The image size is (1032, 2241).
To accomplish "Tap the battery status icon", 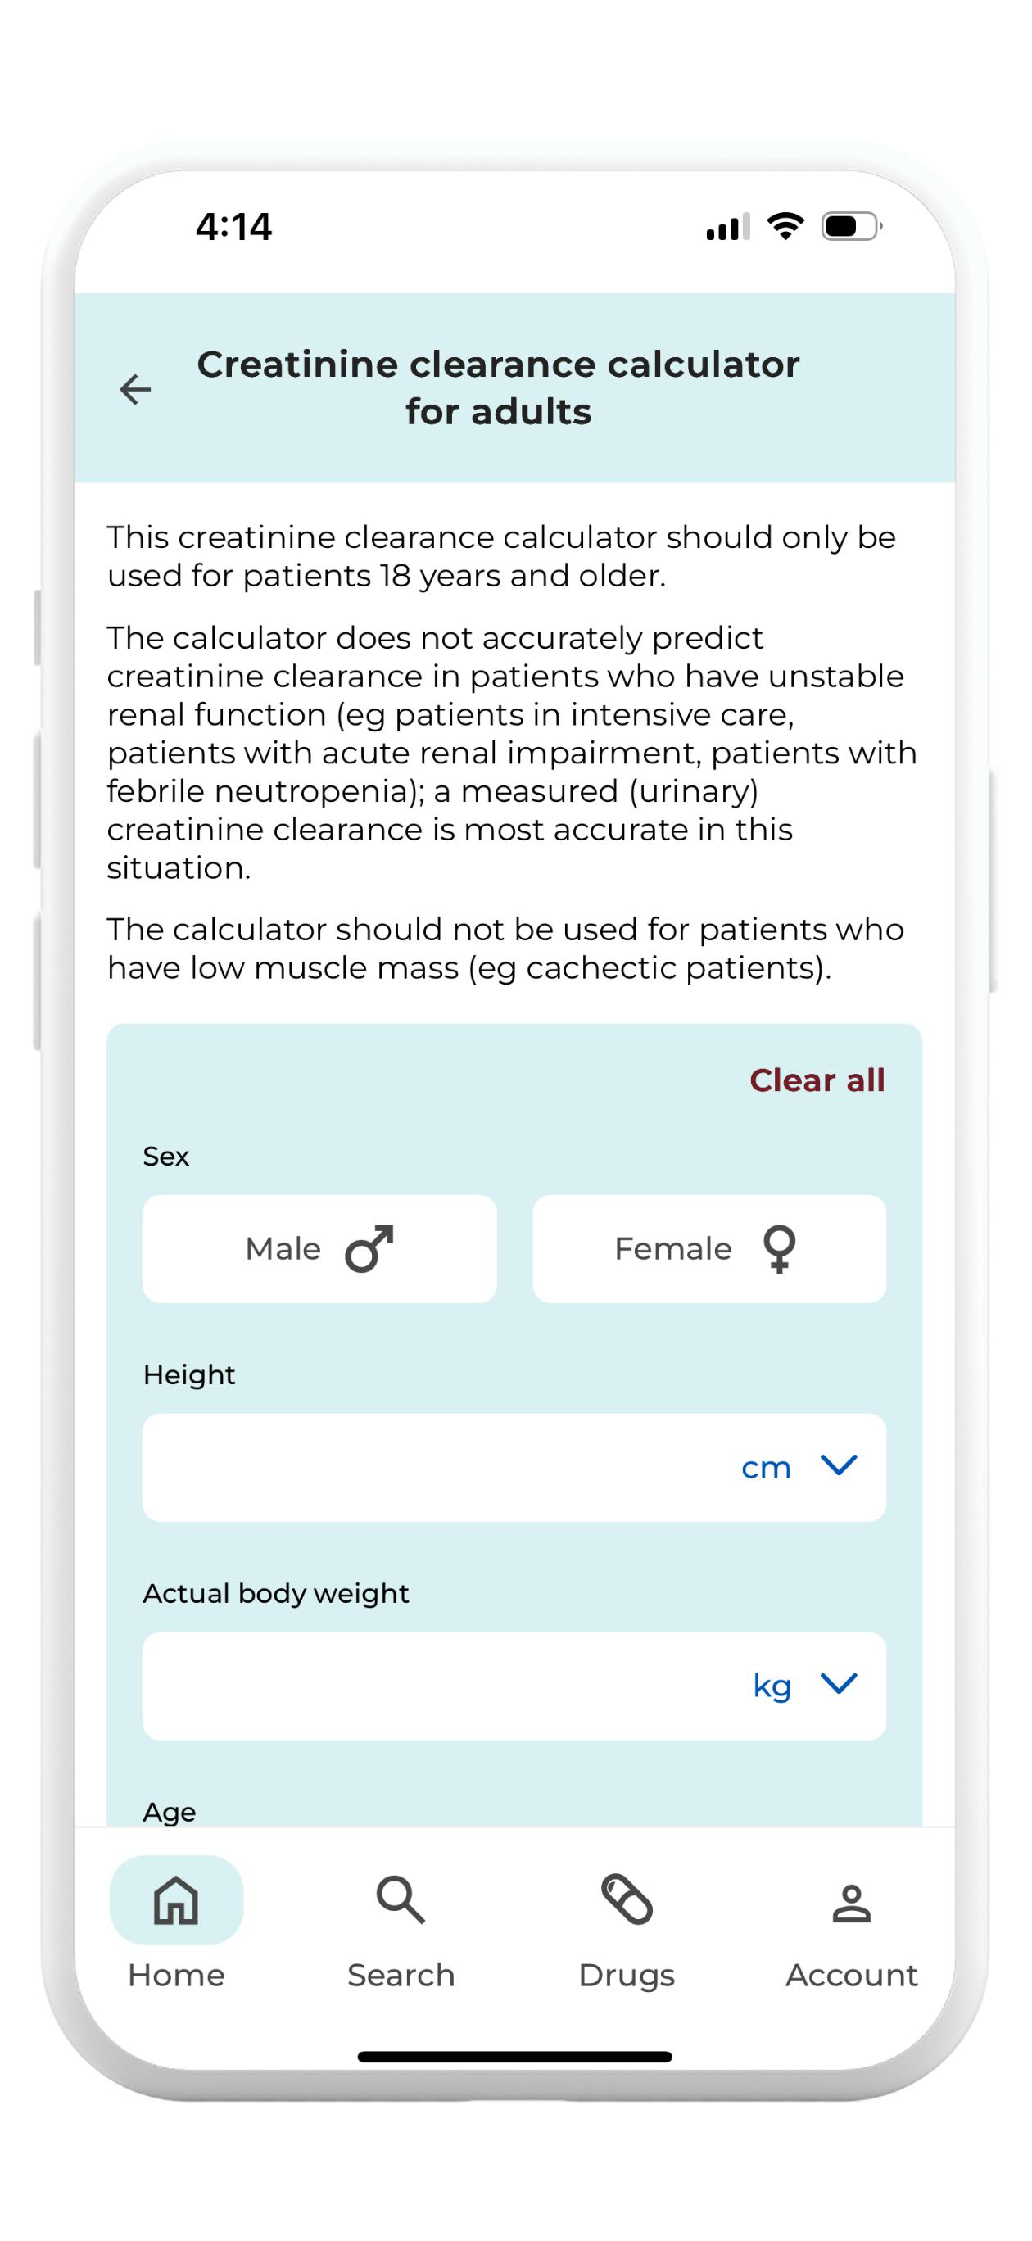I will 852,227.
